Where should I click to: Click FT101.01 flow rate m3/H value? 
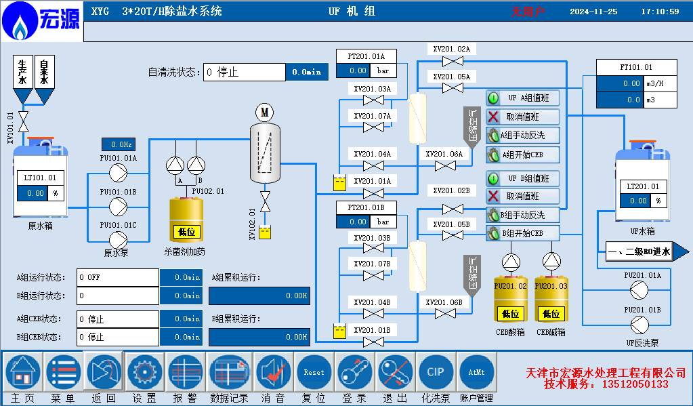click(620, 83)
